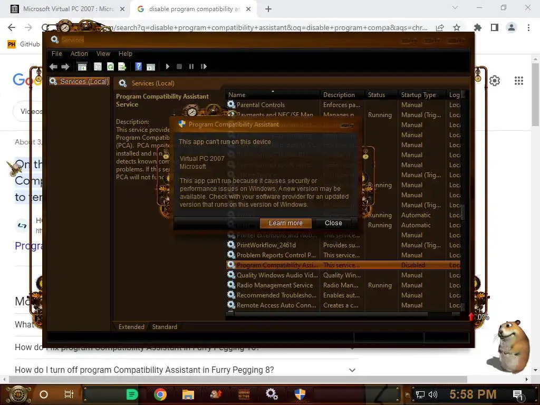Image resolution: width=540 pixels, height=405 pixels.
Task: Open the Help toolbar icon in Services
Action: [139, 67]
